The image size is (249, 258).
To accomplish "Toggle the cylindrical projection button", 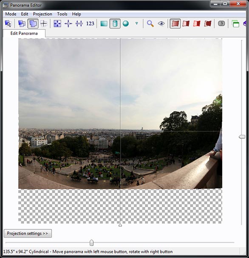I will [115, 23].
